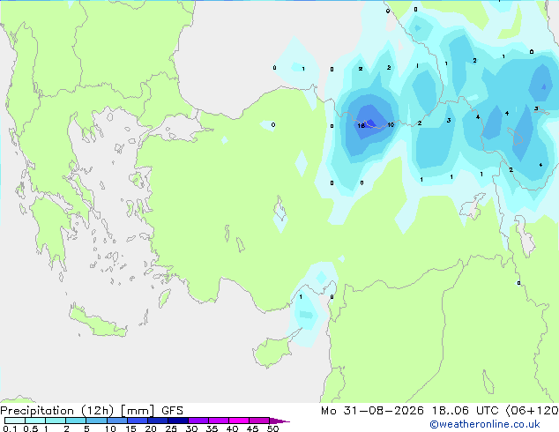
Task: Click the '25' legend scale label
Action: (171, 428)
